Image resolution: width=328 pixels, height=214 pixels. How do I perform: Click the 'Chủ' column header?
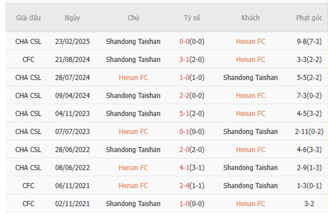(x=133, y=18)
